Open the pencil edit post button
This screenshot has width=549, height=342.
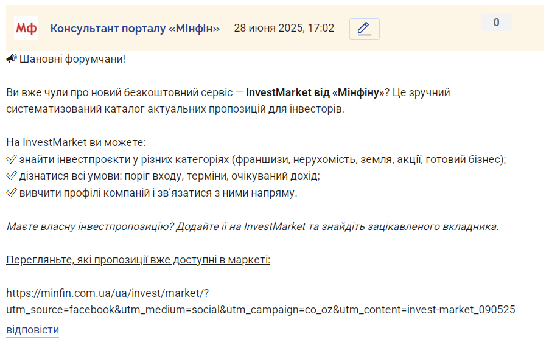tap(364, 29)
